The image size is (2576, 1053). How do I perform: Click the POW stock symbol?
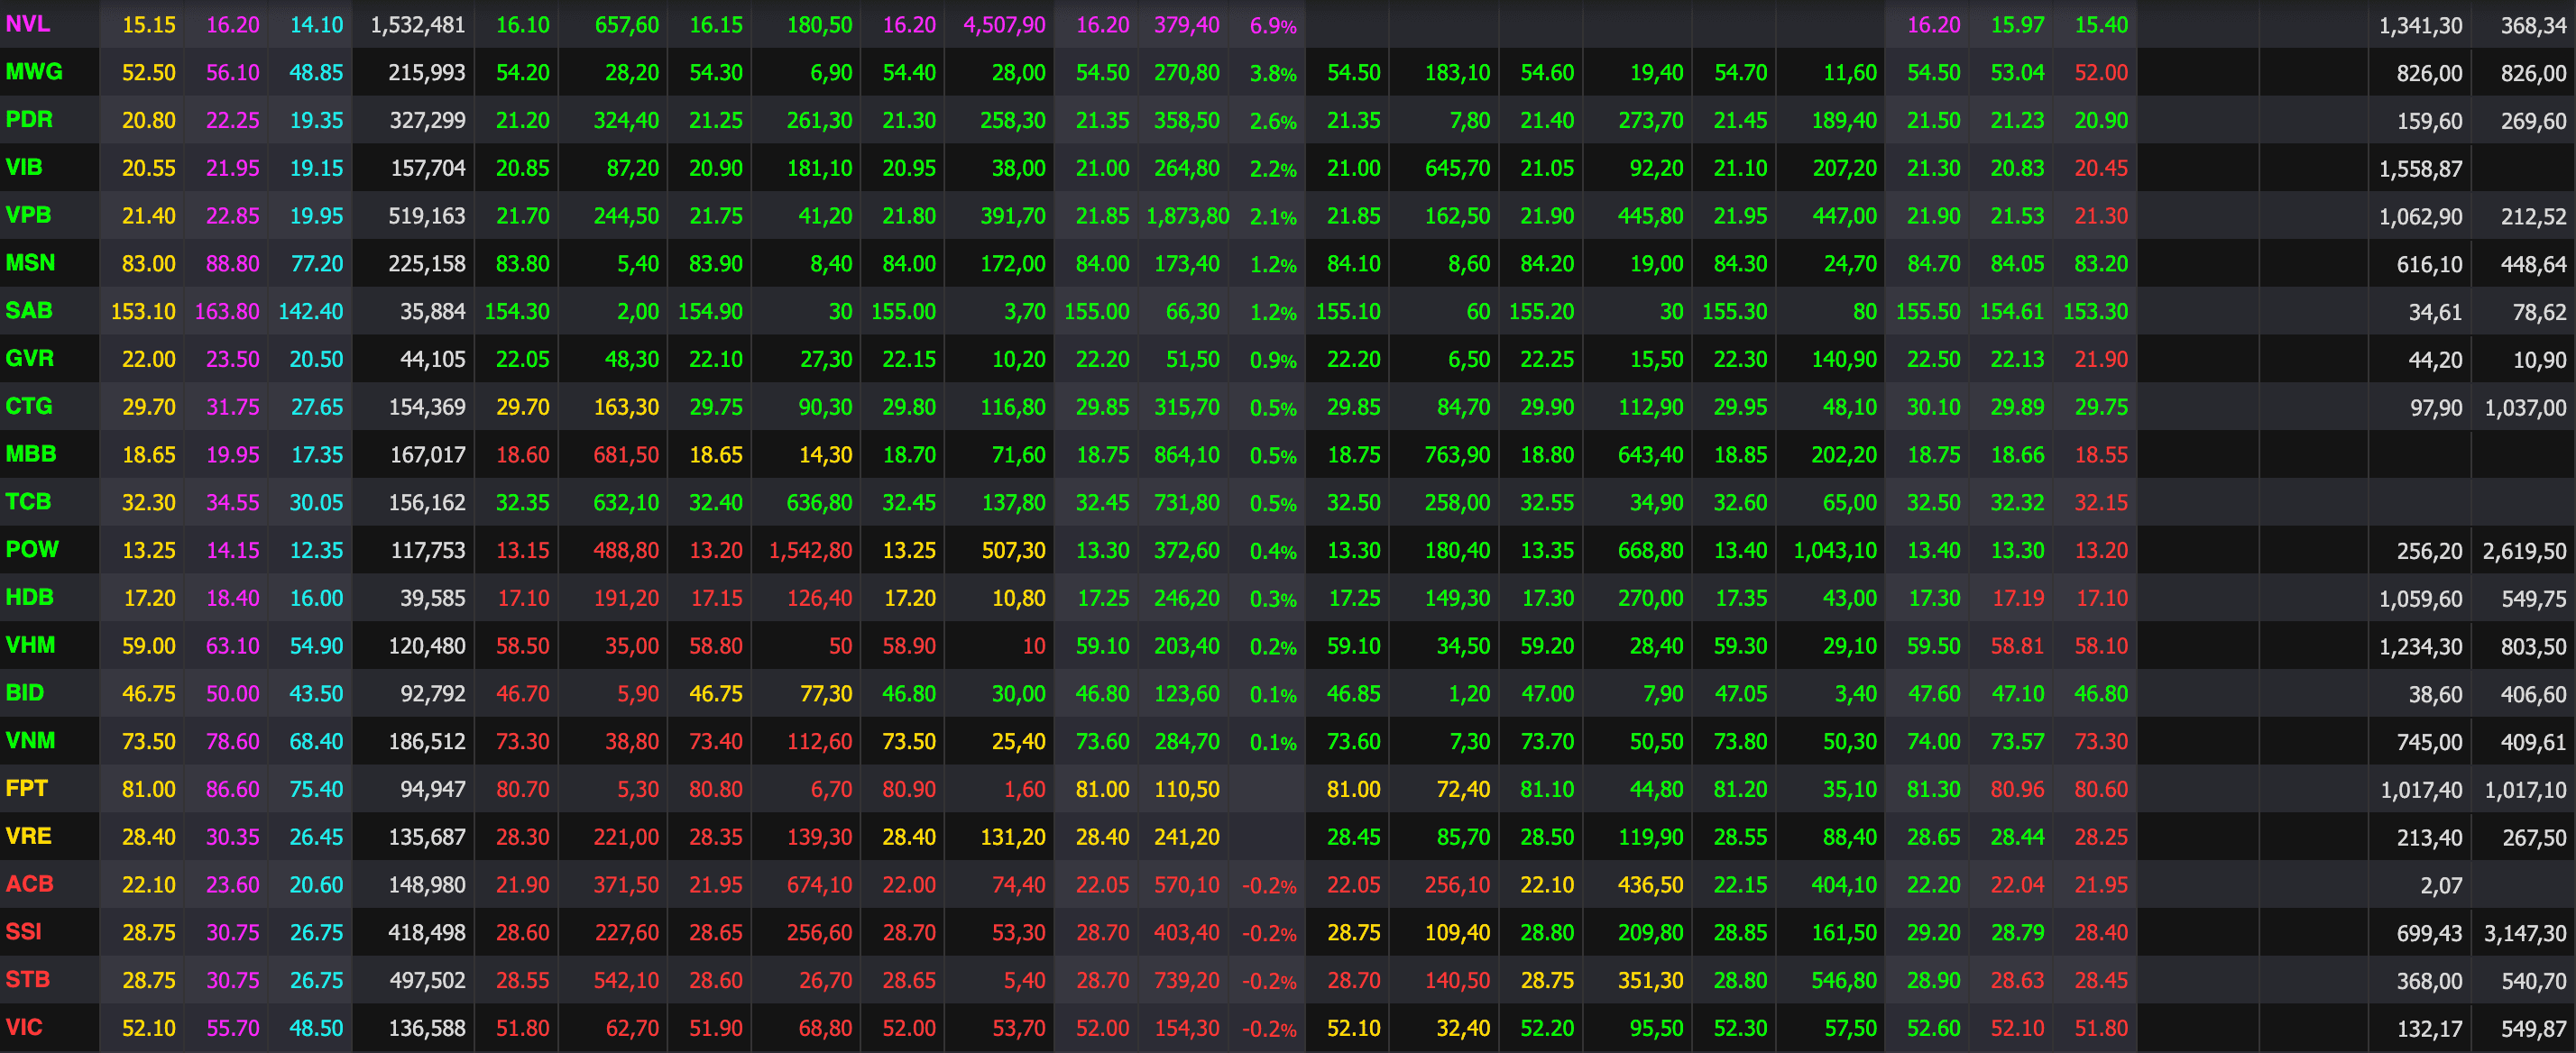coord(32,549)
